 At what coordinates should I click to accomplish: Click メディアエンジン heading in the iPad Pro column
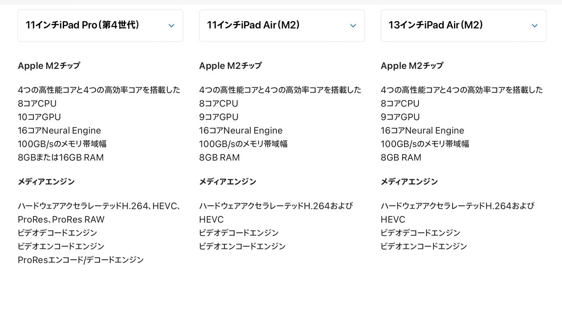(x=46, y=182)
